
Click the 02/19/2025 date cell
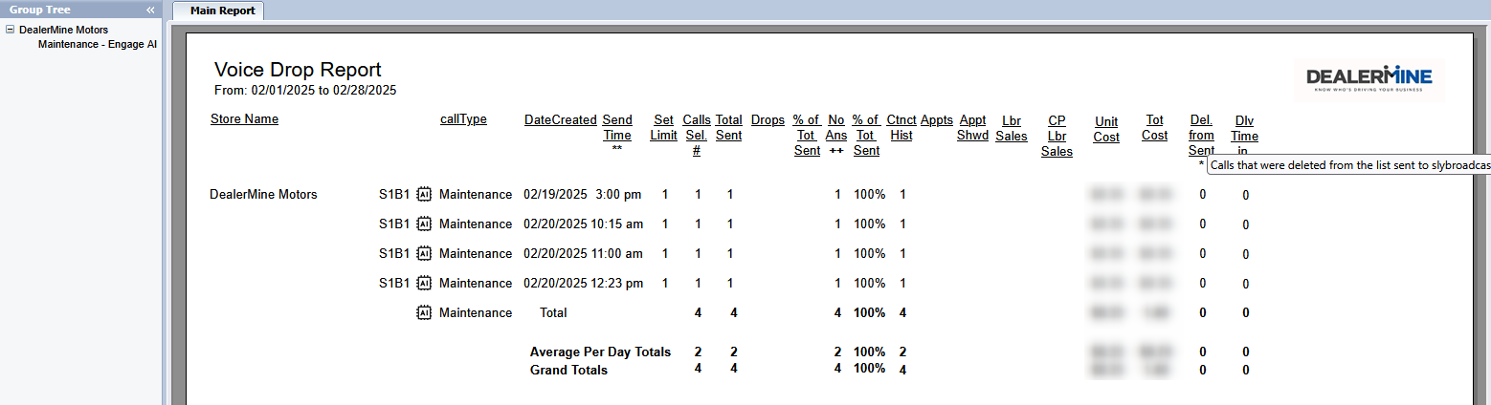[556, 194]
